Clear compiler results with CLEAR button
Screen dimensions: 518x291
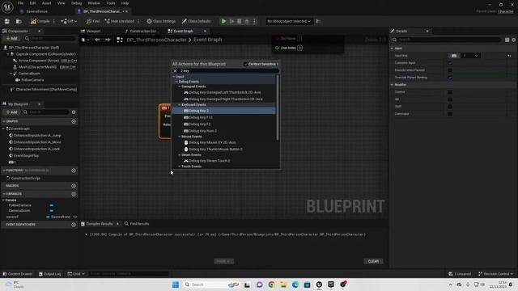point(373,261)
